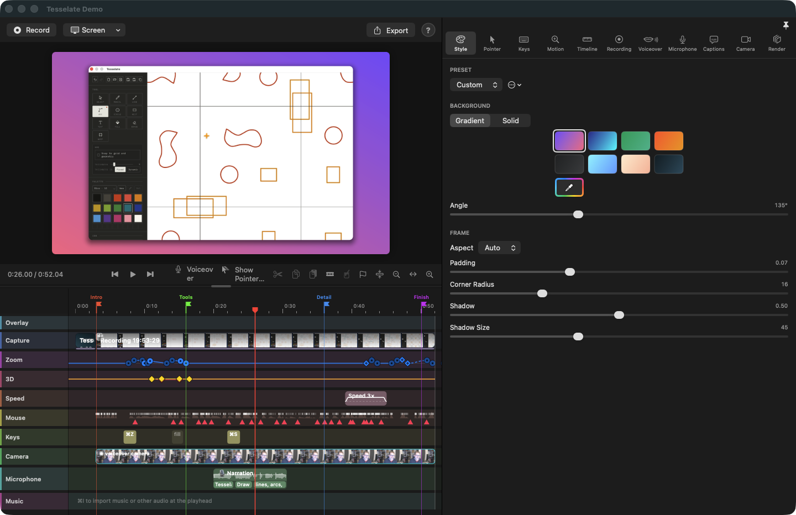796x515 pixels.
Task: Add a marker with the flag icon
Action: coord(363,274)
